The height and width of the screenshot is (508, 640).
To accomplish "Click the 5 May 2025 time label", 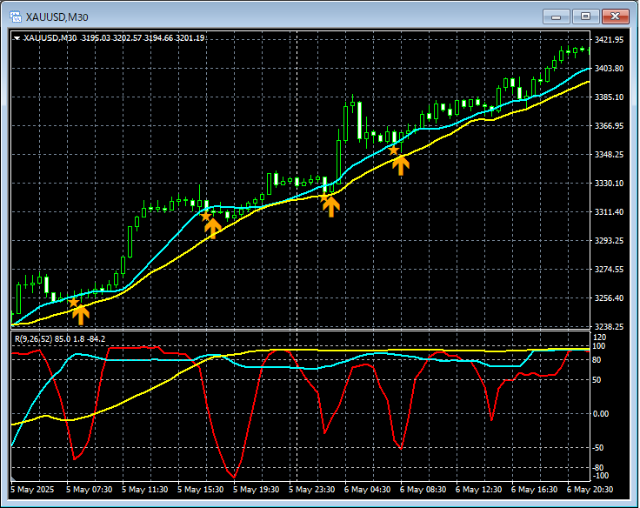I will (32, 489).
